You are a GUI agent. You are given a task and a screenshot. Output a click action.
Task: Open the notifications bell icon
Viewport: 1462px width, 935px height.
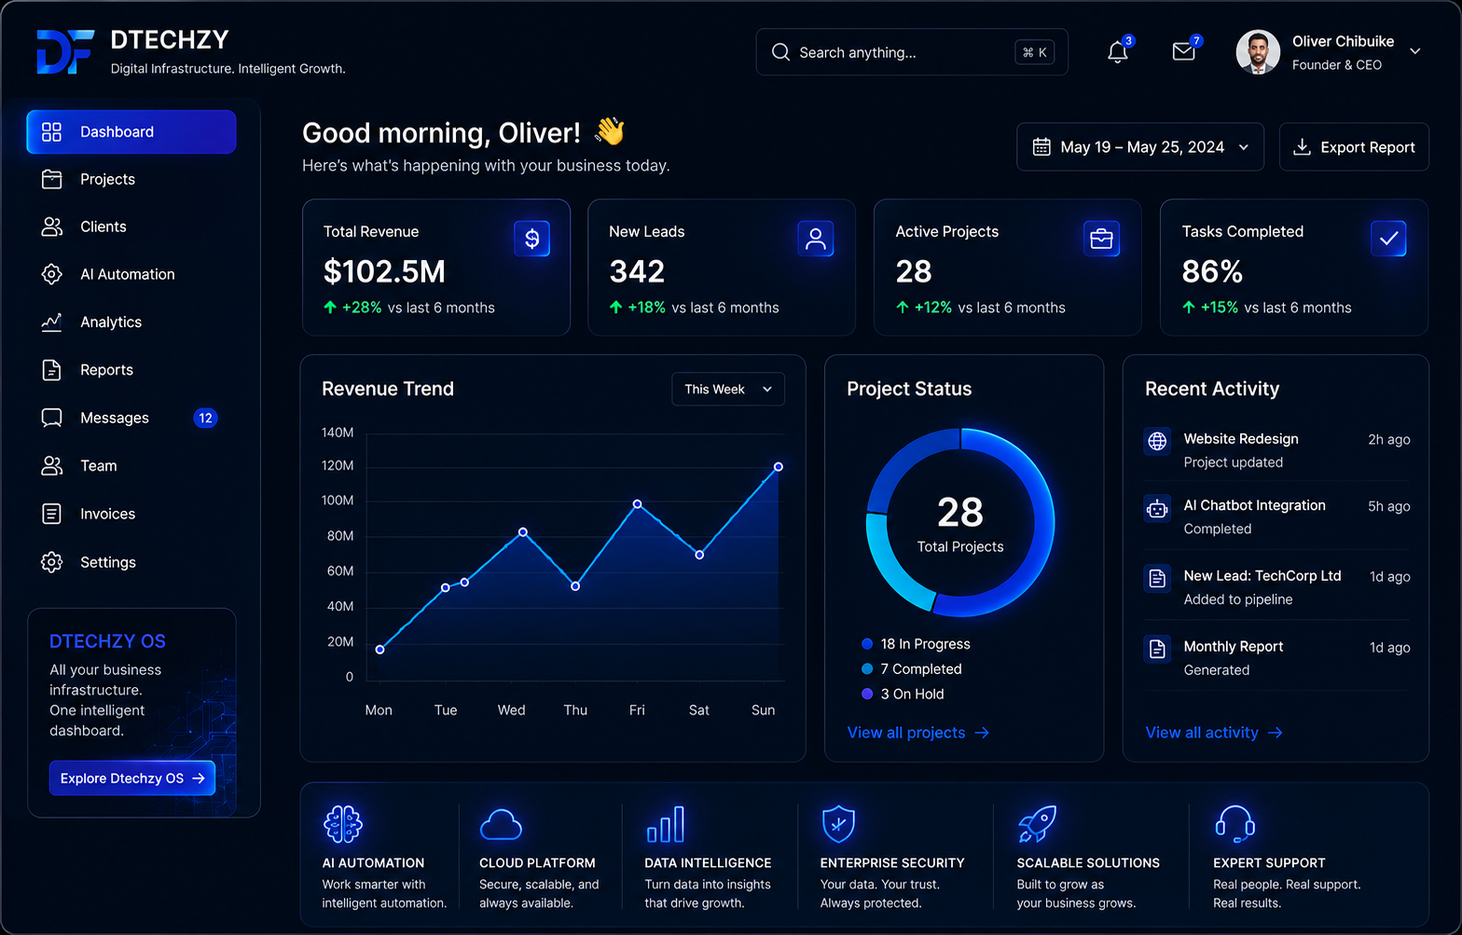pyautogui.click(x=1118, y=52)
